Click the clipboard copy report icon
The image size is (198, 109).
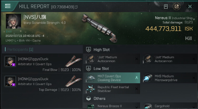pos(165,6)
